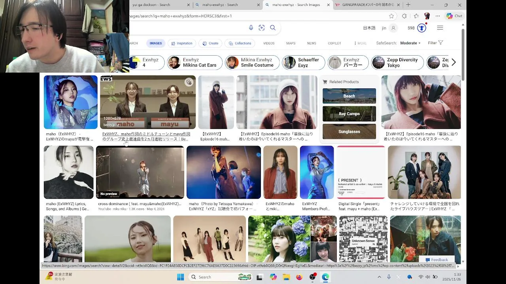Open Edge Settings and more menu
506x284 pixels.
(438, 16)
